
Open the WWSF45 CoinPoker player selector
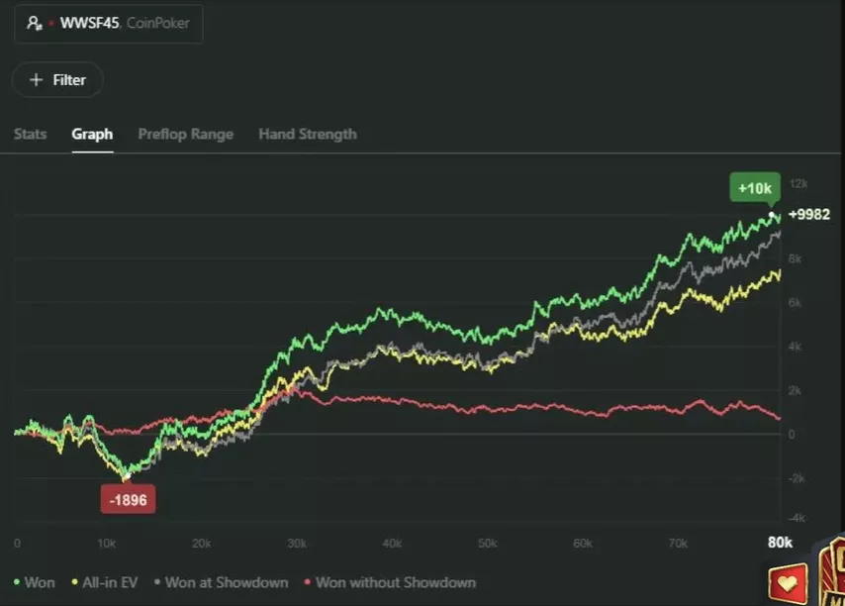pyautogui.click(x=108, y=23)
